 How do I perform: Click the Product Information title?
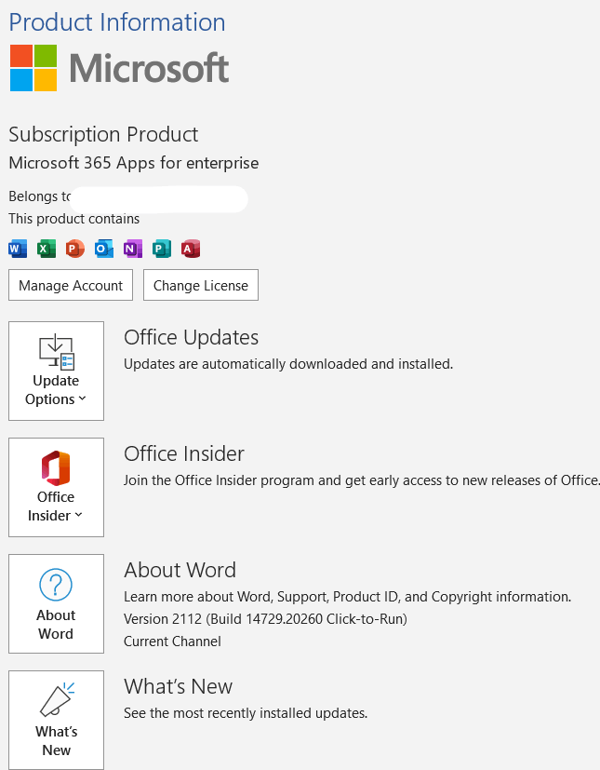117,22
